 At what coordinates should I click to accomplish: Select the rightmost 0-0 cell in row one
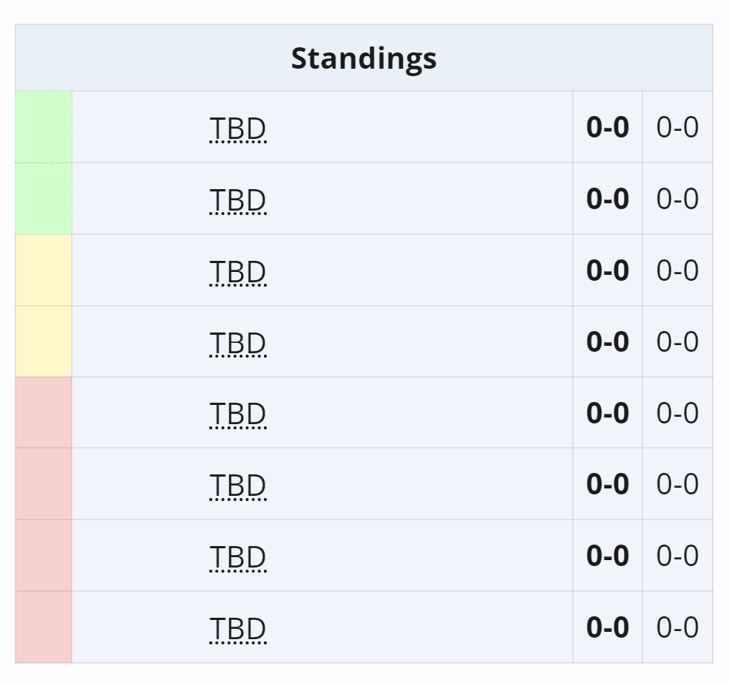[678, 127]
